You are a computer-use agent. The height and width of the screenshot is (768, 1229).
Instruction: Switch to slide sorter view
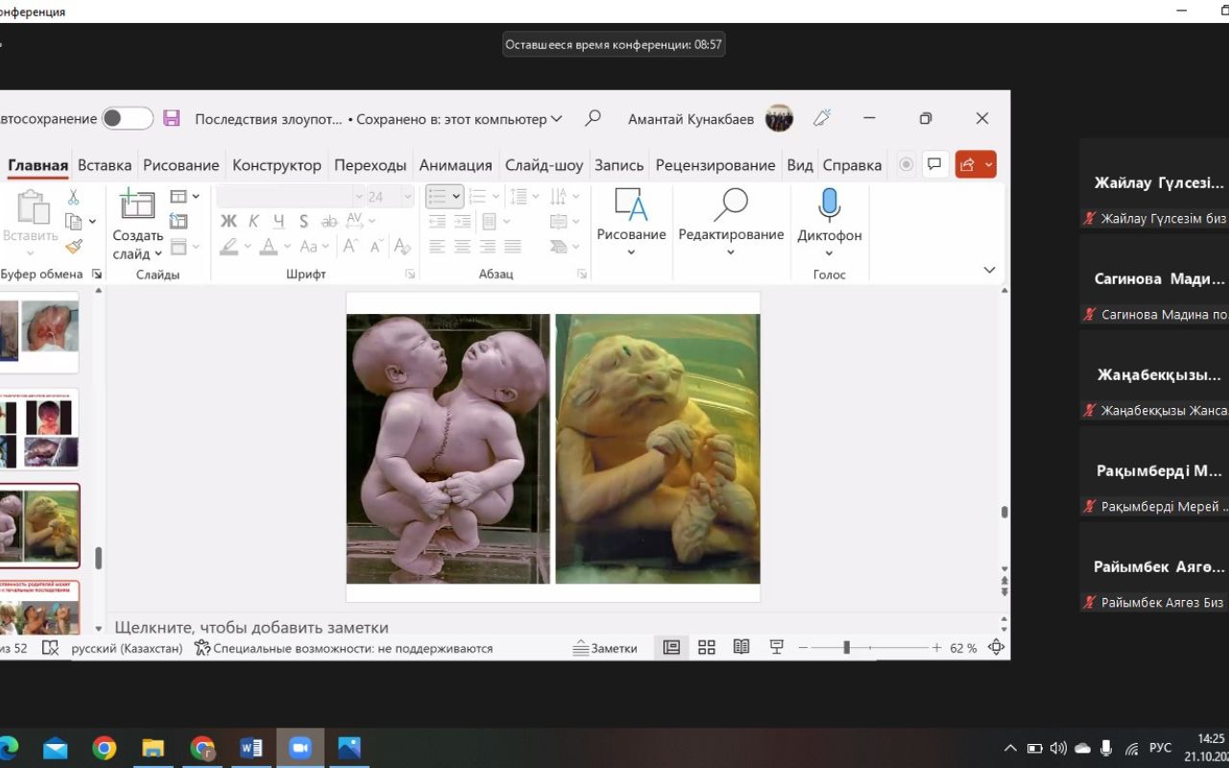707,648
